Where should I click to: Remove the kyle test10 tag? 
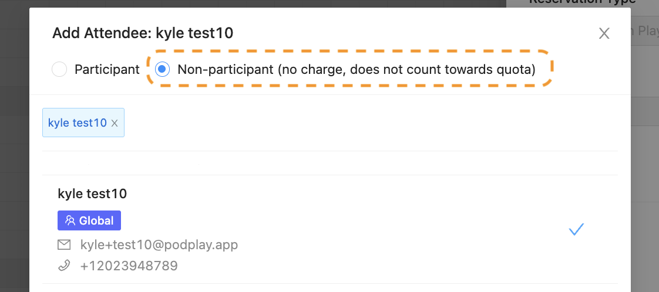click(x=115, y=123)
